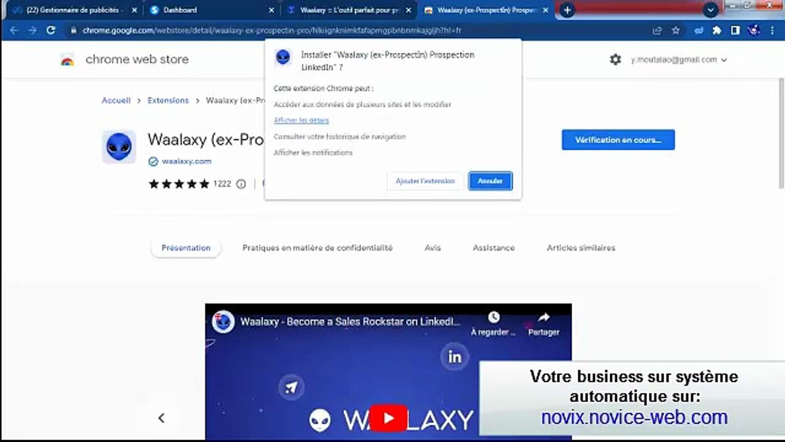Go forward in browser history
Viewport: 785px width, 442px height.
click(x=32, y=30)
